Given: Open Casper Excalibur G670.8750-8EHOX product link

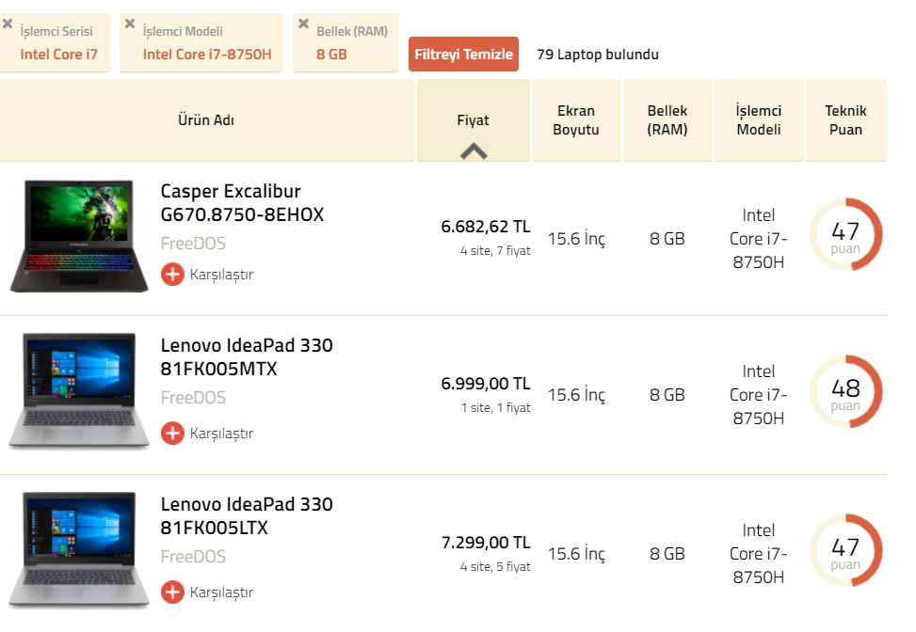Looking at the screenshot, I should [242, 202].
